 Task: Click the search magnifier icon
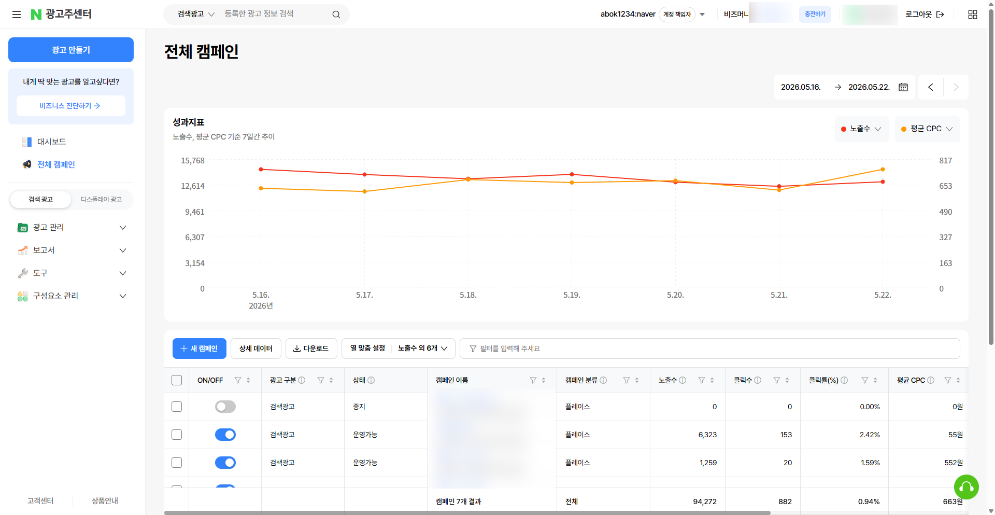point(336,15)
